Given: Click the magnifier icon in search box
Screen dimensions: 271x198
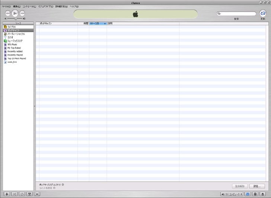Looking at the screenshot, I should point(219,13).
